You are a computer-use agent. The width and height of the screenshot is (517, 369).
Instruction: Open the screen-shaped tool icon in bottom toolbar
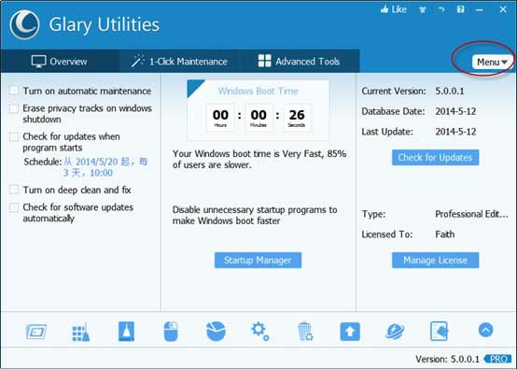tap(36, 332)
